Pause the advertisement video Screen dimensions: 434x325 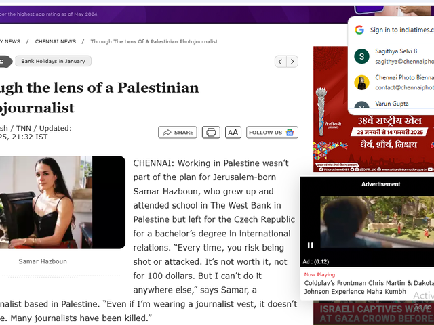click(311, 245)
